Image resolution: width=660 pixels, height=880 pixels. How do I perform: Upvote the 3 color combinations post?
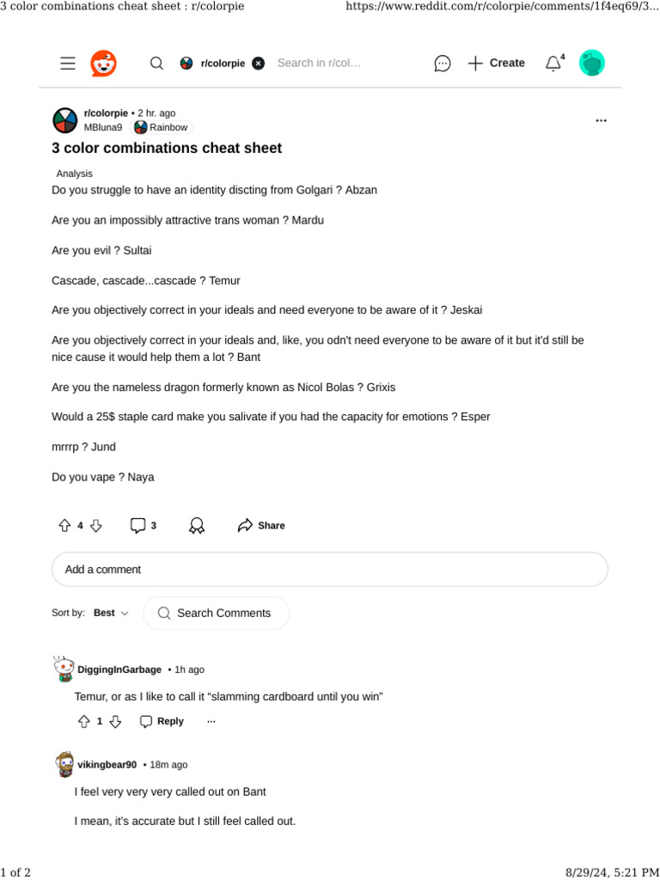tap(64, 526)
